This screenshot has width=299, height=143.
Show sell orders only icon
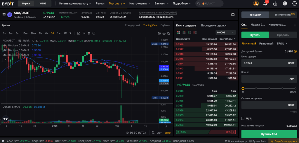point(195,32)
